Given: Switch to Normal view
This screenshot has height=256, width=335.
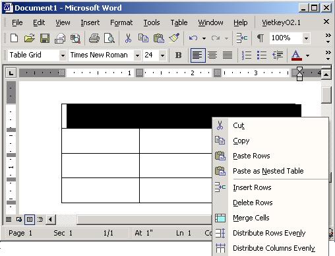Looking at the screenshot, I should click(9, 219).
